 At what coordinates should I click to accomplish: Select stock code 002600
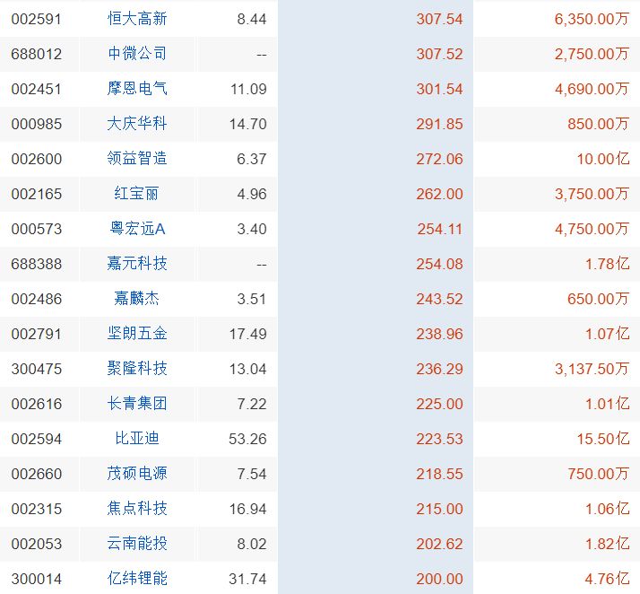[37, 159]
